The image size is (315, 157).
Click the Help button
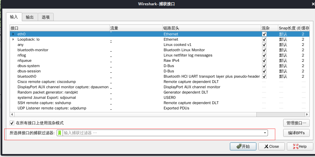click(299, 146)
